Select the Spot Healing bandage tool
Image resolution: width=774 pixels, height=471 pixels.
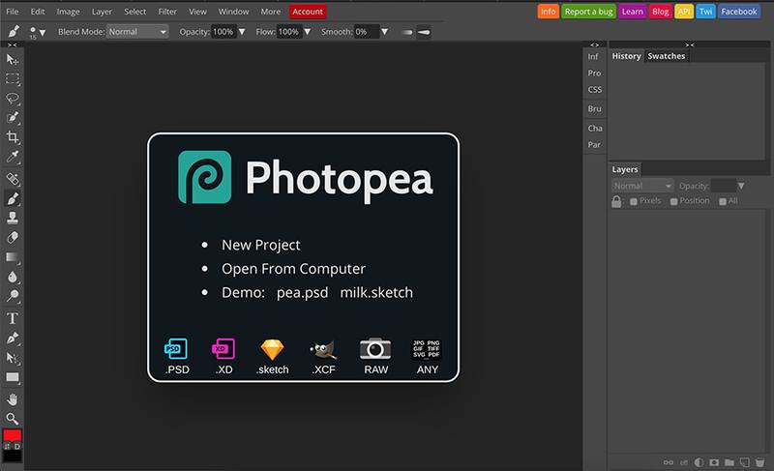tap(13, 179)
